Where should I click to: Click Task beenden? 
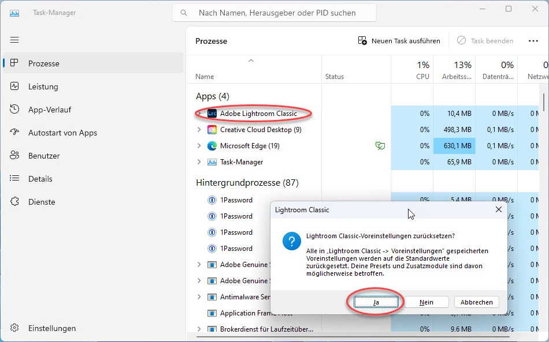click(485, 41)
